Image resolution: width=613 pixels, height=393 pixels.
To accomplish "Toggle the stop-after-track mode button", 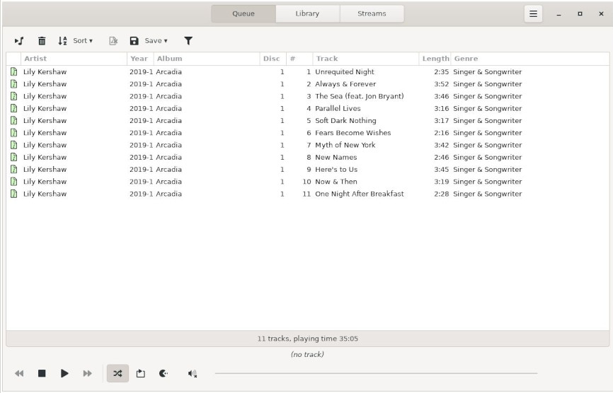I will (164, 373).
